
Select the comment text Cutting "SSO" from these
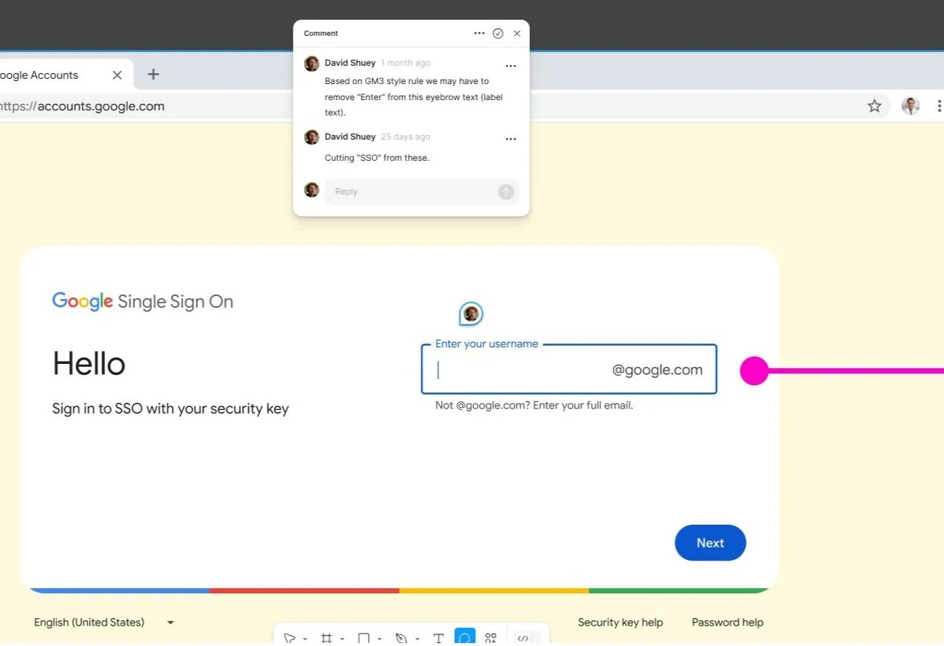click(x=377, y=158)
